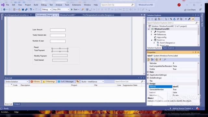208x117 pixels.
Task: Click the Live Share icon
Action: 190,10
